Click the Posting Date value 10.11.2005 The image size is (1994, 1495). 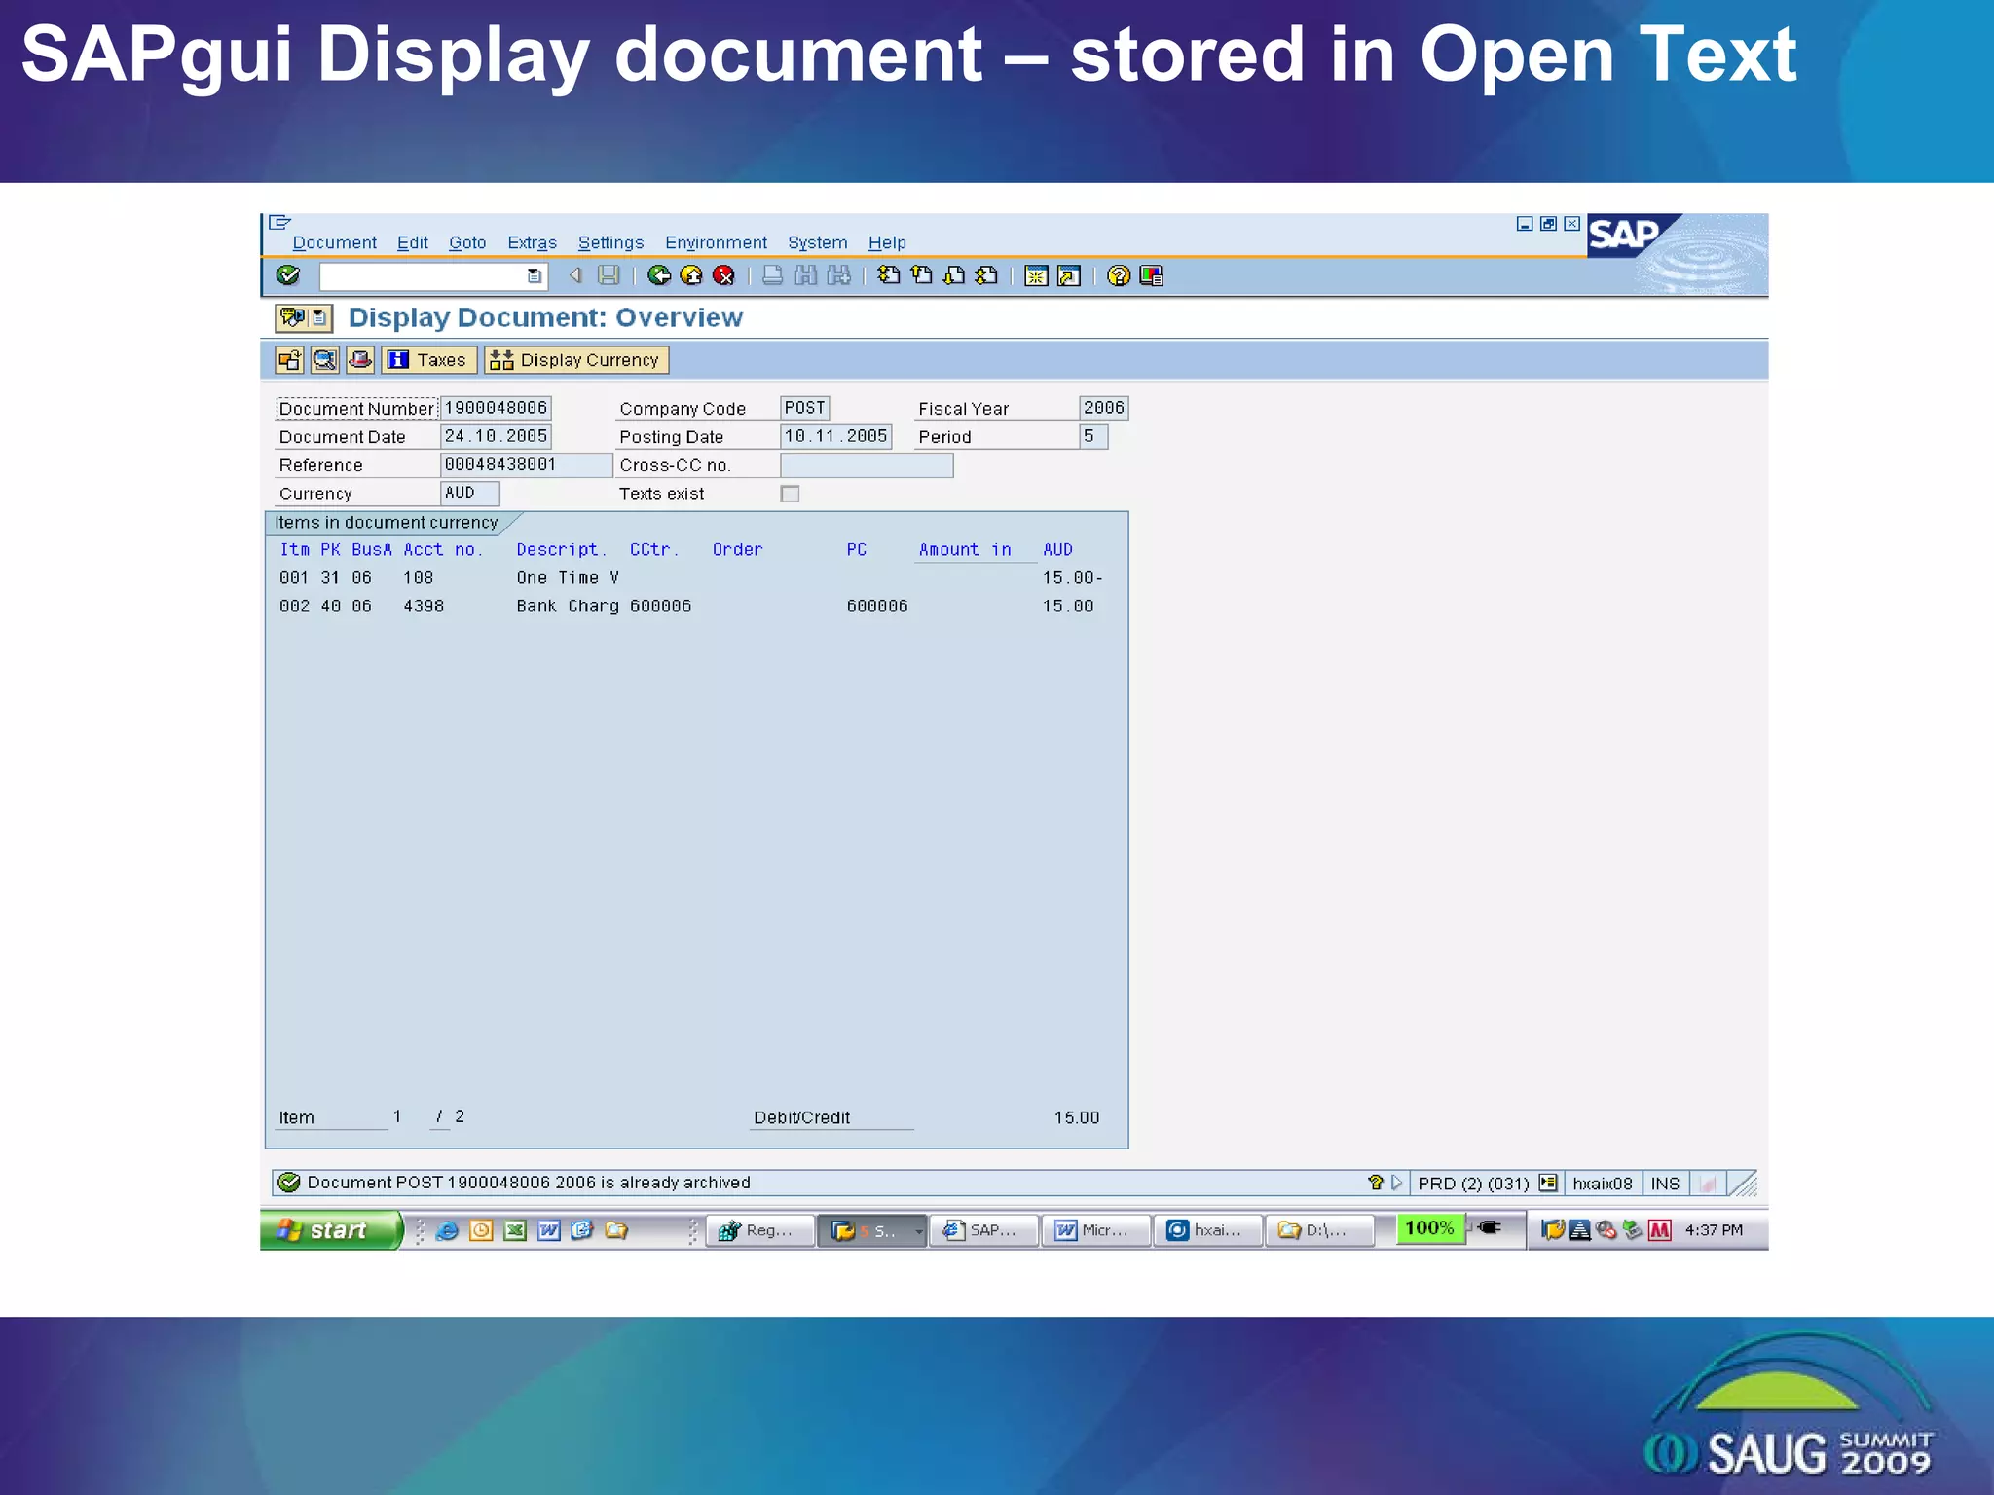[836, 436]
